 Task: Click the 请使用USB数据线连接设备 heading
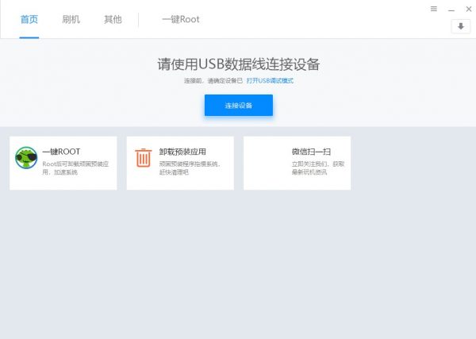pyautogui.click(x=239, y=64)
